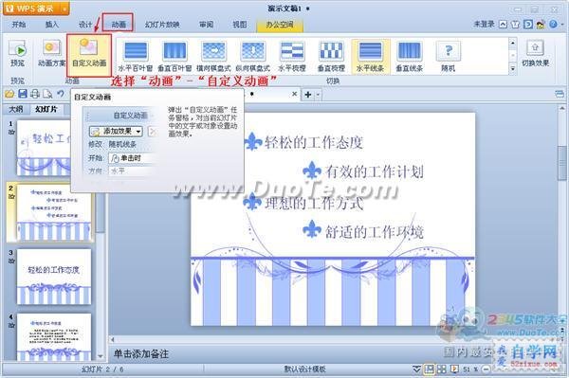This screenshot has width=569, height=378.
Task: Click the Open folder icon in quick toolbar
Action: pyautogui.click(x=9, y=94)
